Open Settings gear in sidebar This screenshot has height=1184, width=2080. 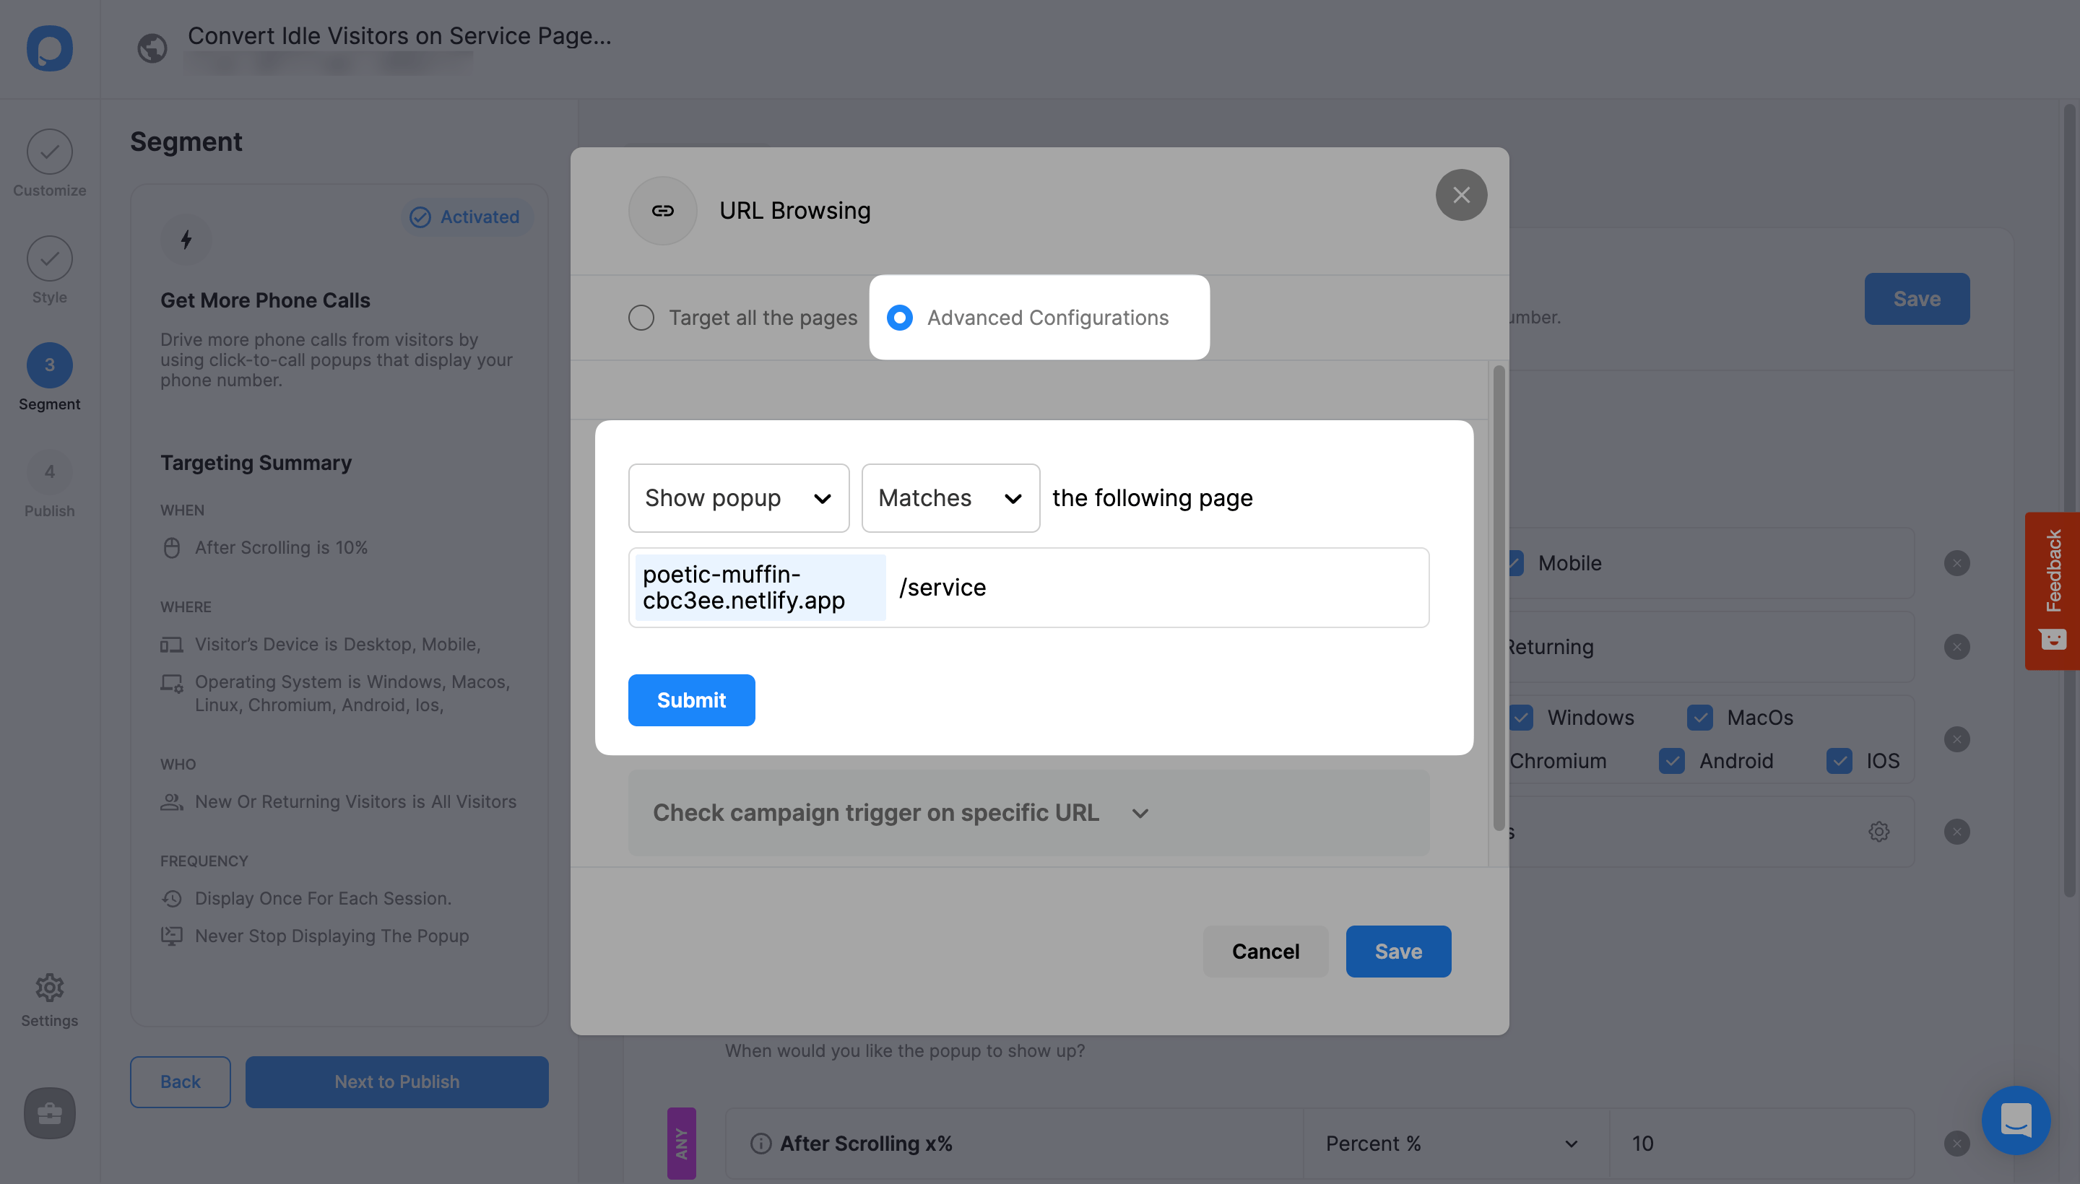(x=50, y=1000)
